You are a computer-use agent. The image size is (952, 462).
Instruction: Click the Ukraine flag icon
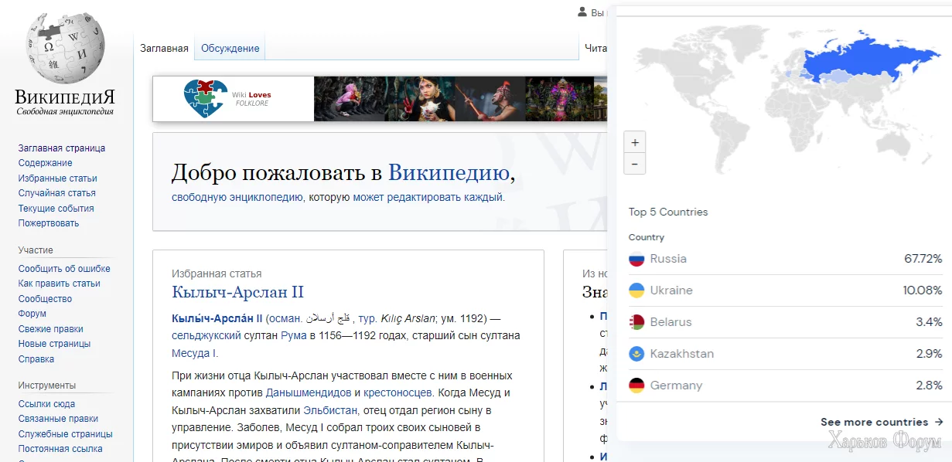[x=636, y=290]
